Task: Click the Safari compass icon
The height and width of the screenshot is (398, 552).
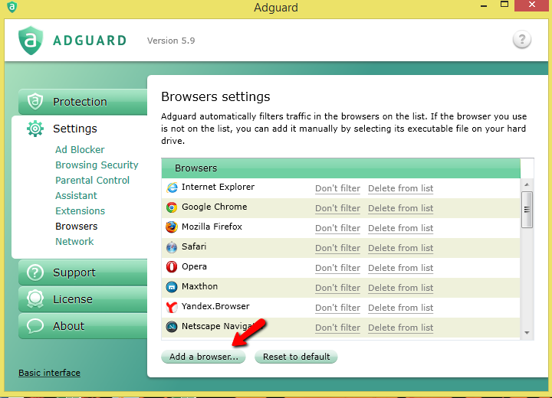Action: tap(172, 247)
